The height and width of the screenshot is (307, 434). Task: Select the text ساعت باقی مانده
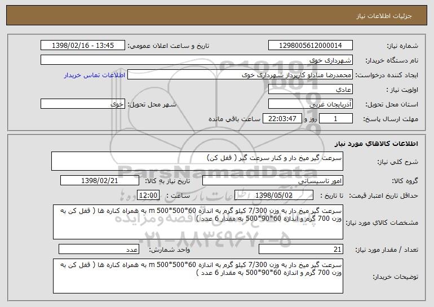click(234, 119)
